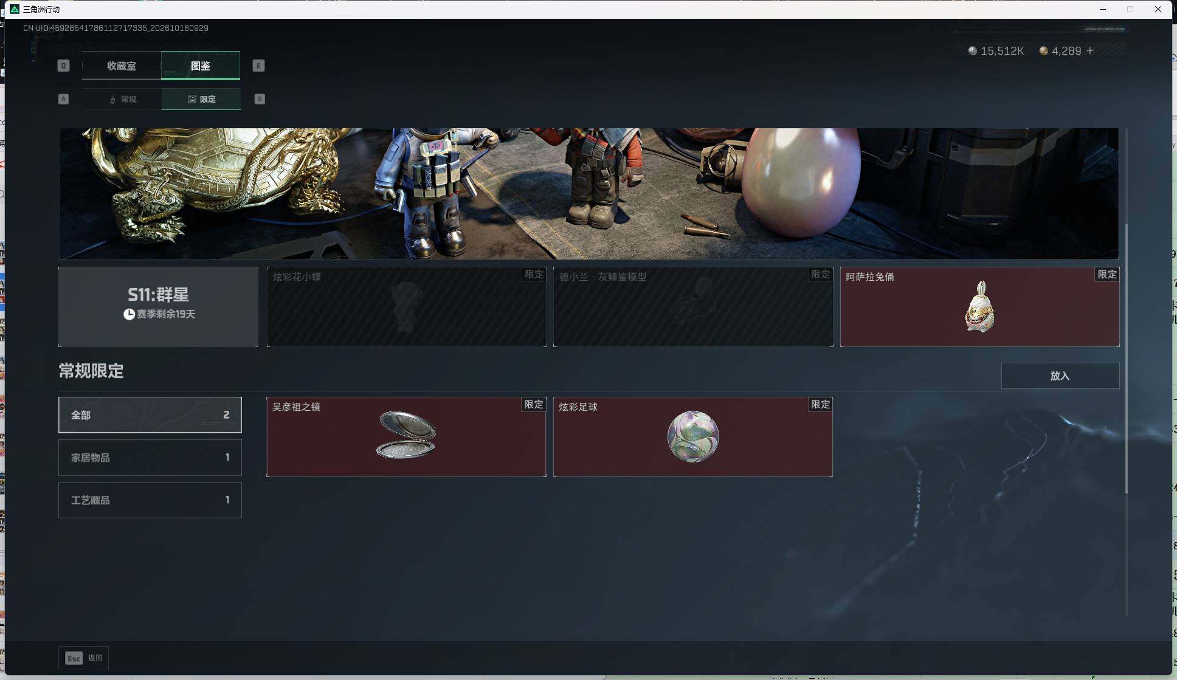Image resolution: width=1177 pixels, height=680 pixels.
Task: Select the 吴彦祖之镜 item card
Action: (406, 437)
